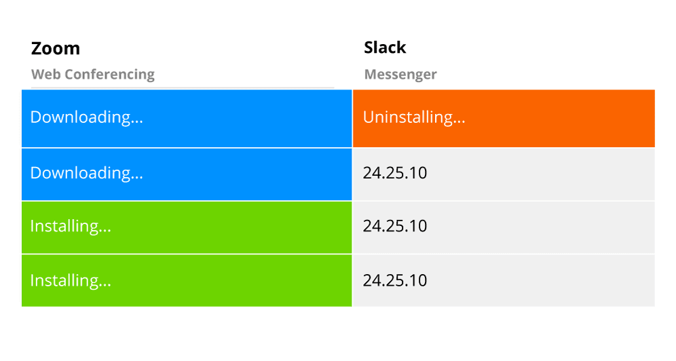676x361 pixels.
Task: Click the divider line under Web Conferencing
Action: [182, 88]
